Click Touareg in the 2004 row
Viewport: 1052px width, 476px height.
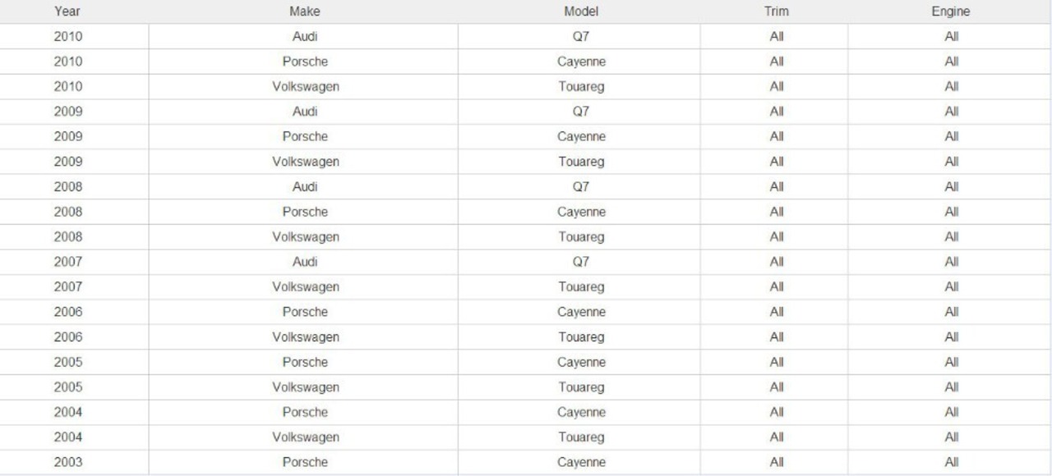(x=581, y=437)
